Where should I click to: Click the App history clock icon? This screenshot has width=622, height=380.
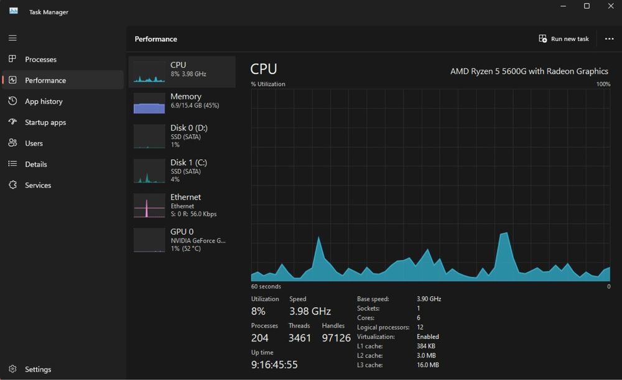tap(12, 101)
